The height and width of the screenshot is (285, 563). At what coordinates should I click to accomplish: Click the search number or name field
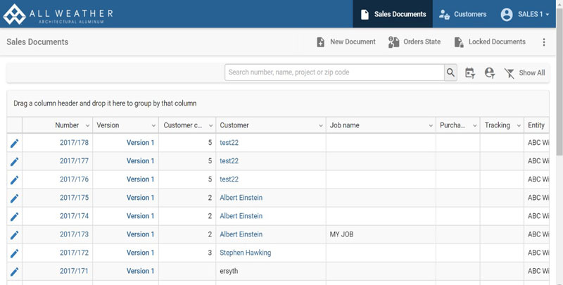(334, 72)
